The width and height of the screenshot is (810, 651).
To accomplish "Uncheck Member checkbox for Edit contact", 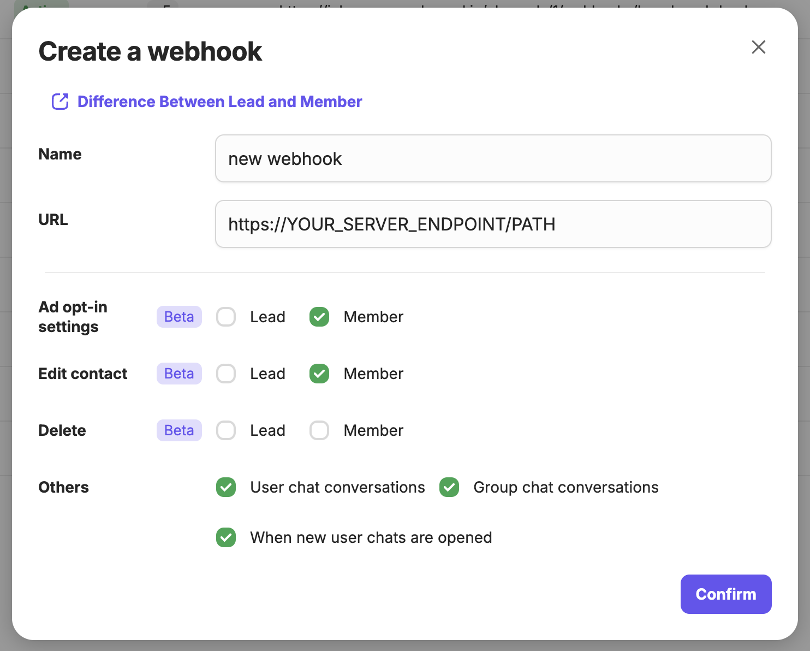I will [319, 374].
